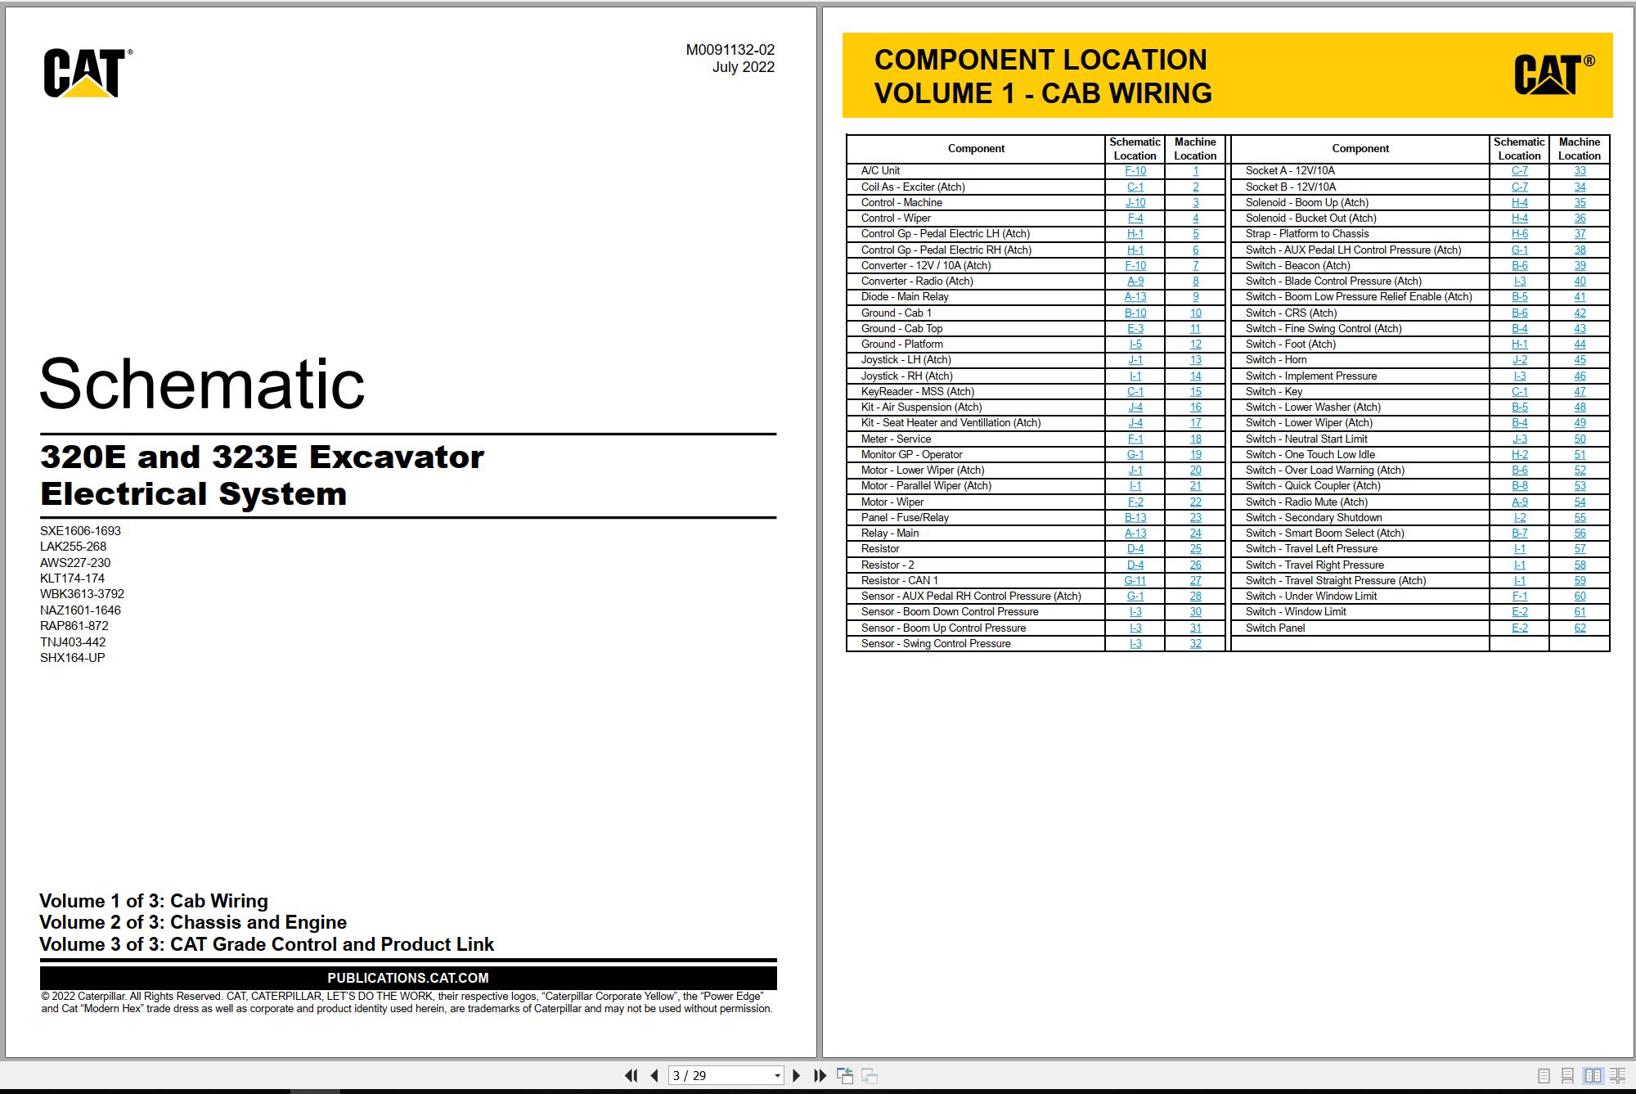The width and height of the screenshot is (1636, 1094).
Task: Open schematic link B-8 for Quick Coupler switch
Action: pos(1519,486)
